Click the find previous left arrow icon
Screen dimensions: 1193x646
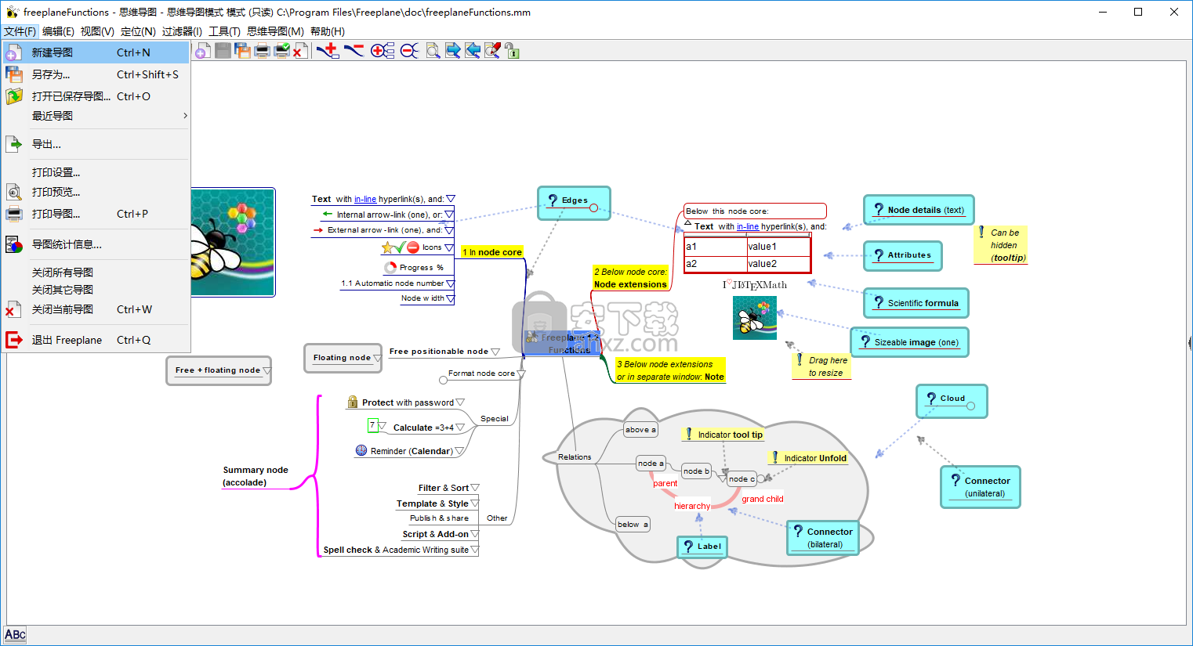pyautogui.click(x=473, y=51)
